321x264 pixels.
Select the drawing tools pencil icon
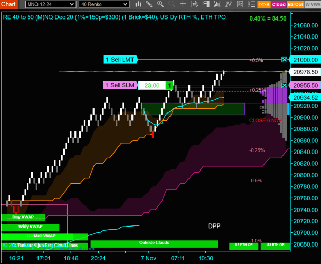pos(149,4)
